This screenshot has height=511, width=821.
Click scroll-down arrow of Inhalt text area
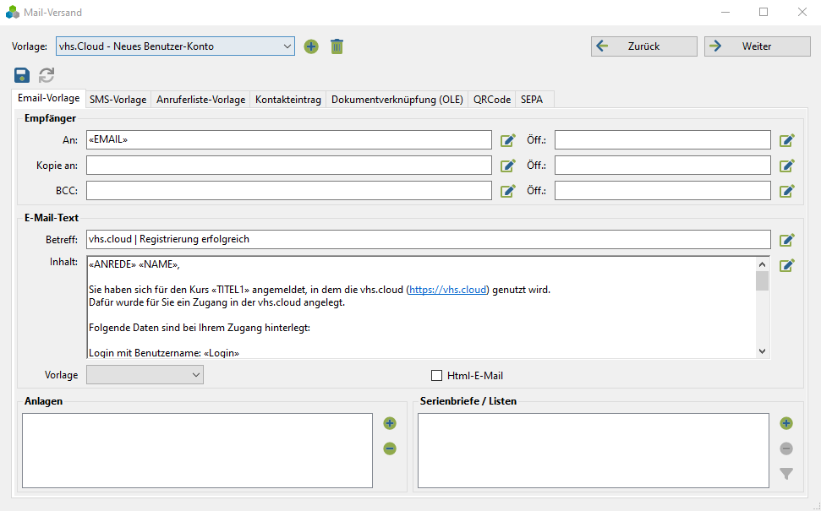coord(763,351)
